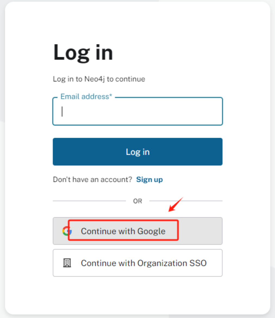Click the Don't have an account text
Screen dimensions: 275x318
[x=92, y=180]
